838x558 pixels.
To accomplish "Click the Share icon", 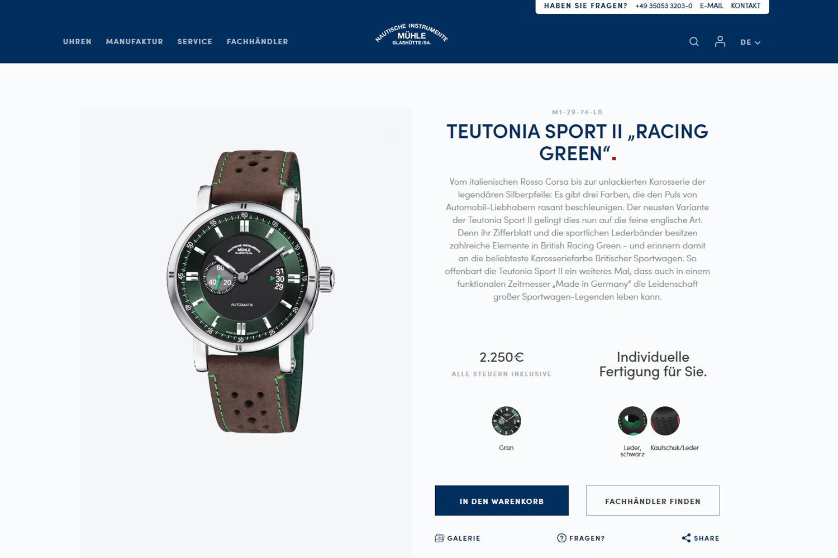I will point(686,538).
